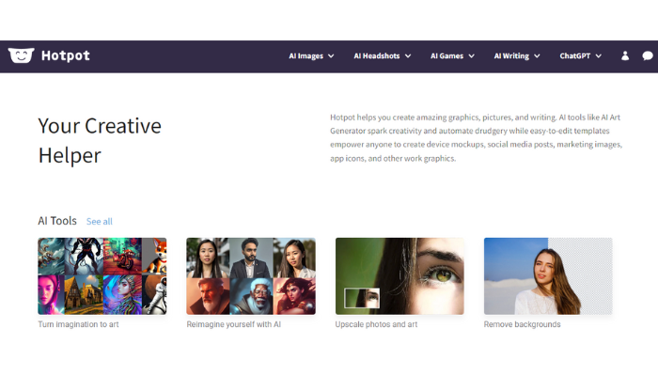Go to the Hotpot home wordmark
The height and width of the screenshot is (376, 658).
pos(66,55)
